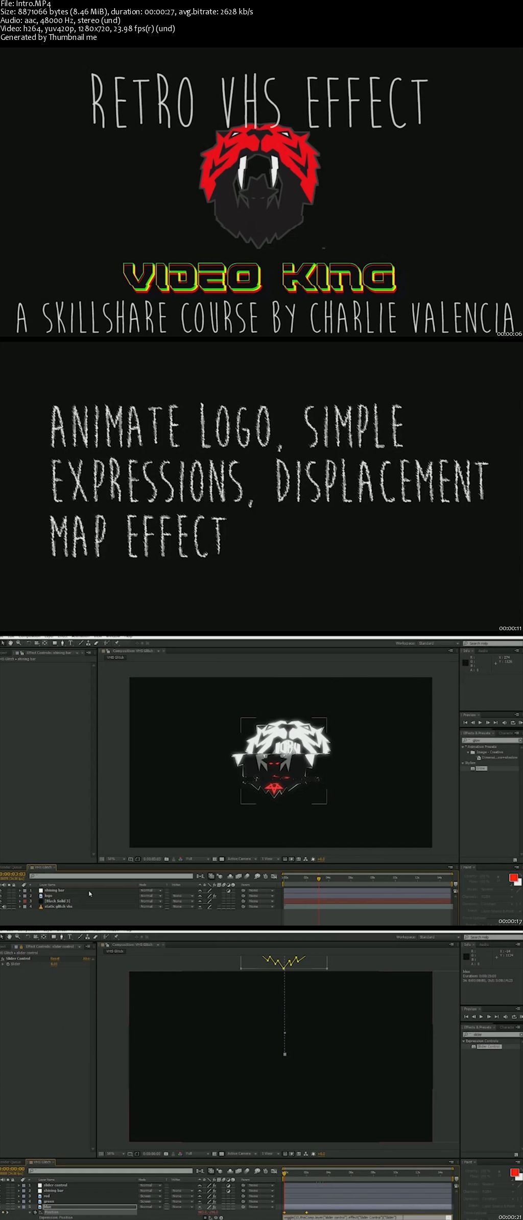The width and height of the screenshot is (523, 1220).
Task: Toggle adjustment layer switch on shining bar, 00:00:21 frame
Action: point(228,1190)
